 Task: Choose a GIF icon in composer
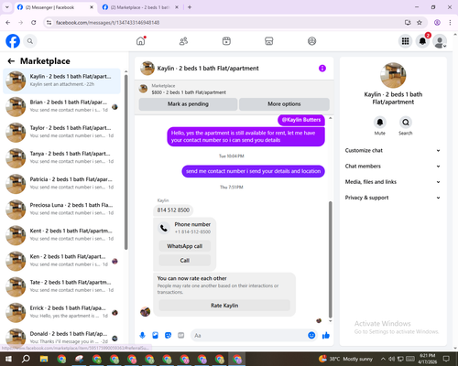pyautogui.click(x=181, y=336)
